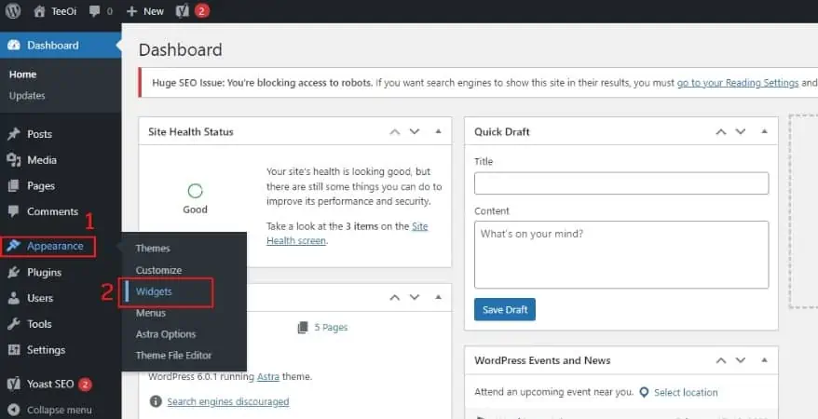Open Astra Options submenu item
Image resolution: width=818 pixels, height=419 pixels.
[x=166, y=334]
